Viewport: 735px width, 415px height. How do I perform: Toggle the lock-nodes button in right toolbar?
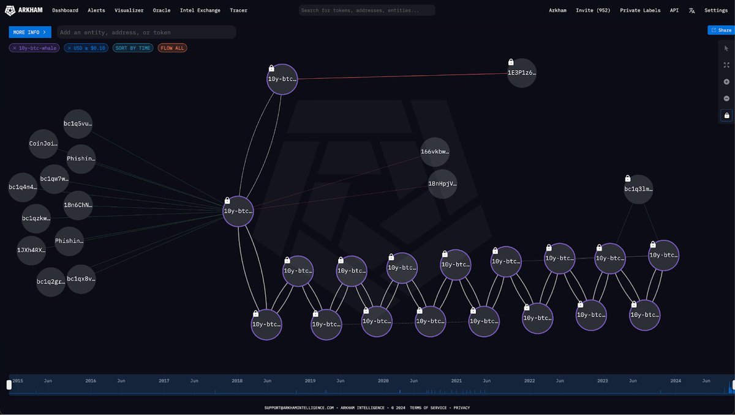(x=726, y=116)
